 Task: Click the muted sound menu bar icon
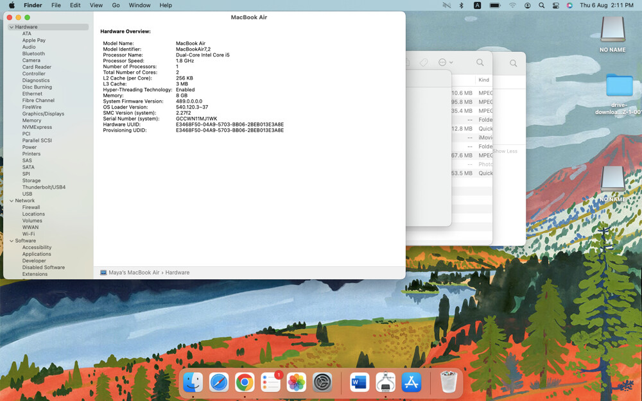click(447, 5)
